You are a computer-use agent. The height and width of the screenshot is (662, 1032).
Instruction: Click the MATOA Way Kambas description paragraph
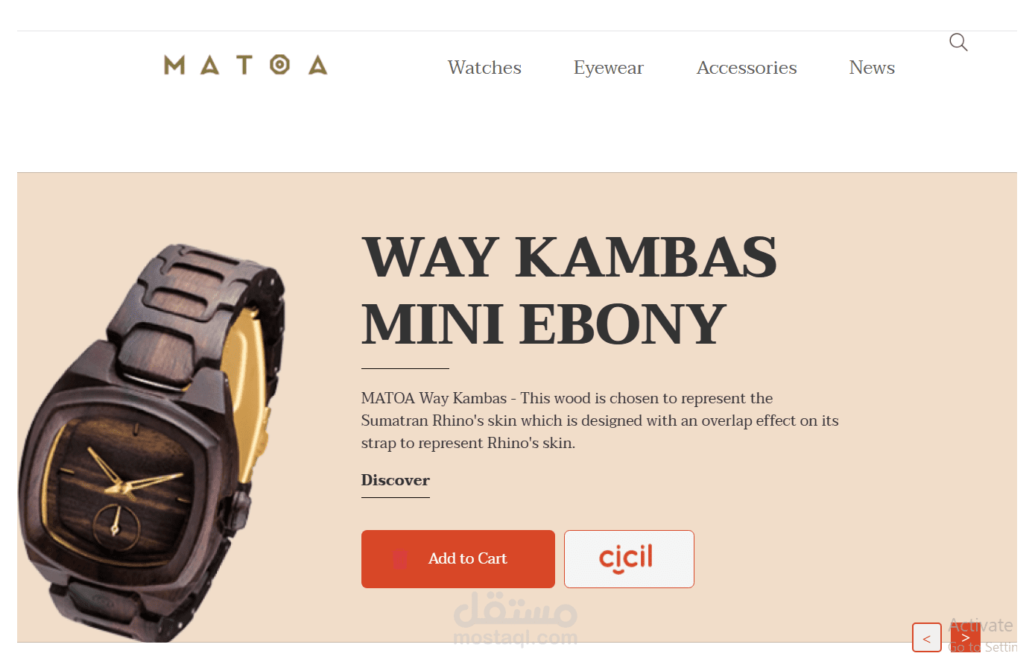(600, 420)
